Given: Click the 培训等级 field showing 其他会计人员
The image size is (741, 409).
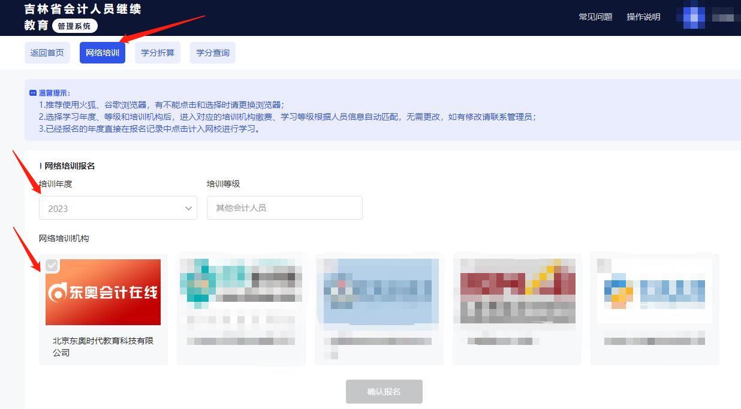Looking at the screenshot, I should [284, 208].
